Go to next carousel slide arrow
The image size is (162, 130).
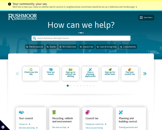145,74
